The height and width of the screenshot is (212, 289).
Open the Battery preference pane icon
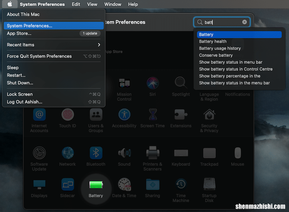coord(96,185)
